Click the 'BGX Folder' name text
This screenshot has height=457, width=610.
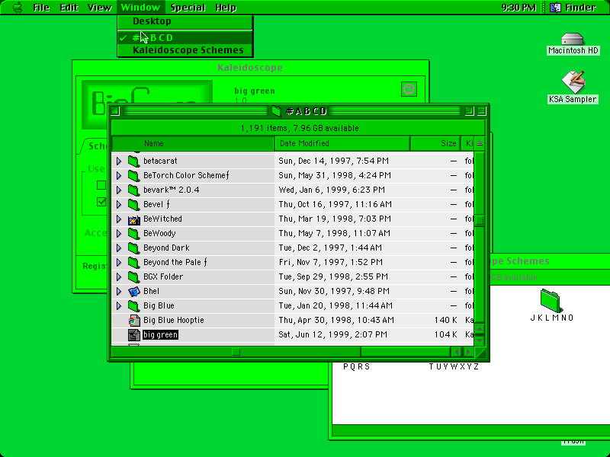pos(163,276)
